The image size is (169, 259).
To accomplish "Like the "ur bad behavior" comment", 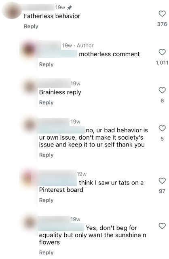I will 162,128.
